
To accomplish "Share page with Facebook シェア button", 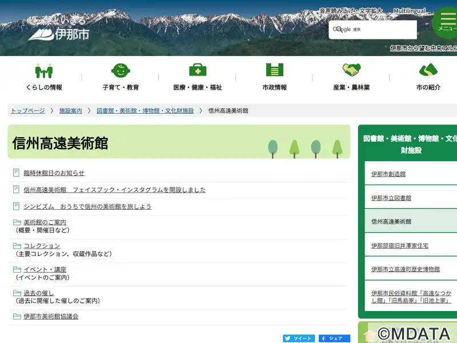I will [x=334, y=338].
